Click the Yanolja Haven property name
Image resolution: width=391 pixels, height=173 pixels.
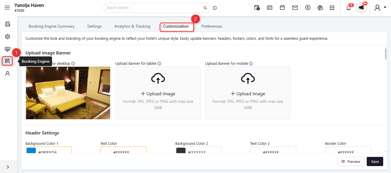29,5
